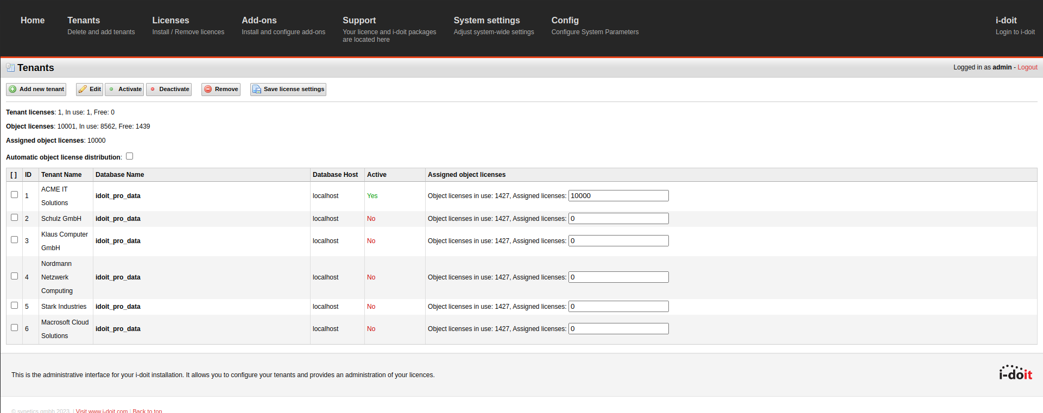1043x413 pixels.
Task: Click the Logout link
Action: pyautogui.click(x=1027, y=67)
